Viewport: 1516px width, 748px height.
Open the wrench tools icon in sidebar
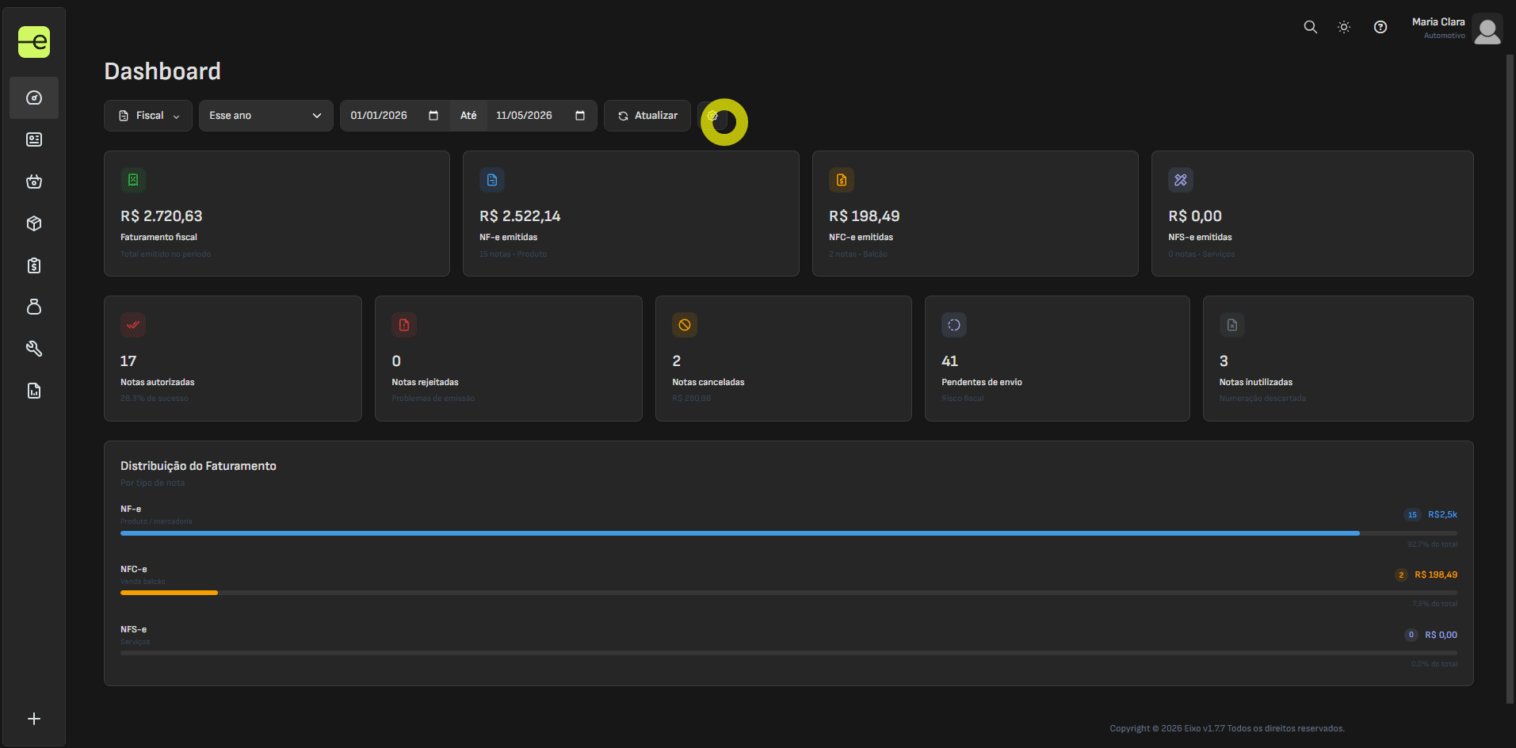point(34,349)
